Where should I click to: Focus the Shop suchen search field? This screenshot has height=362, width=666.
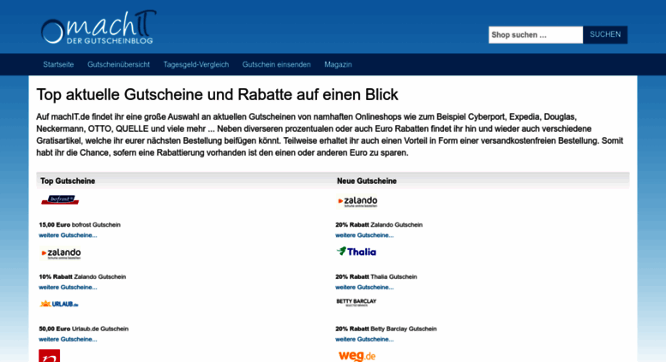click(536, 35)
